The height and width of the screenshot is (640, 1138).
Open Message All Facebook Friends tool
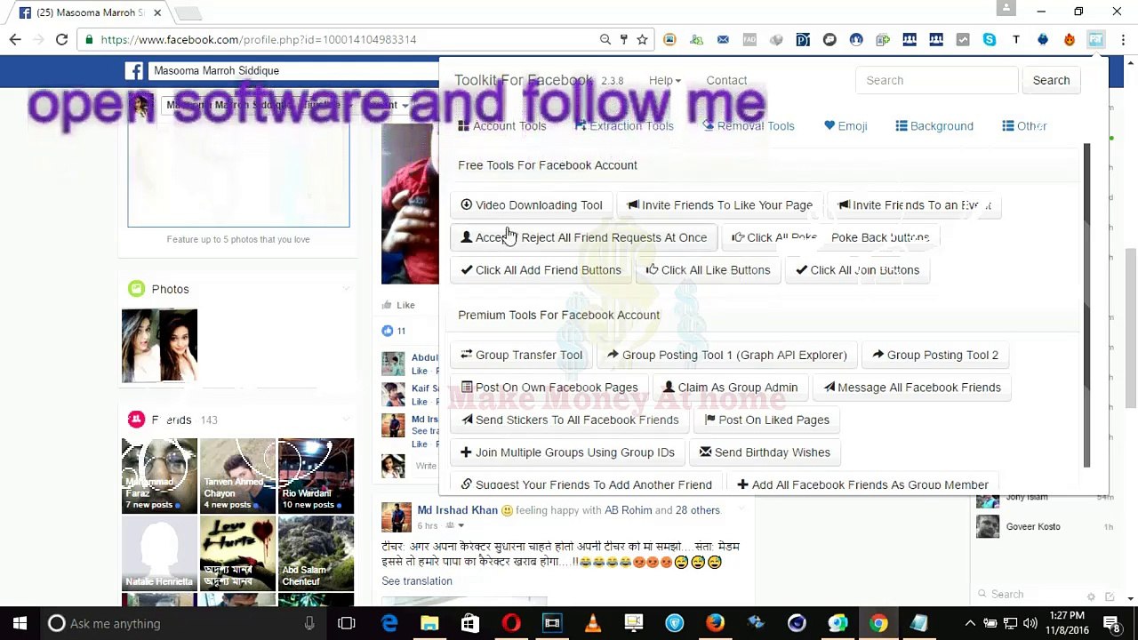(912, 388)
